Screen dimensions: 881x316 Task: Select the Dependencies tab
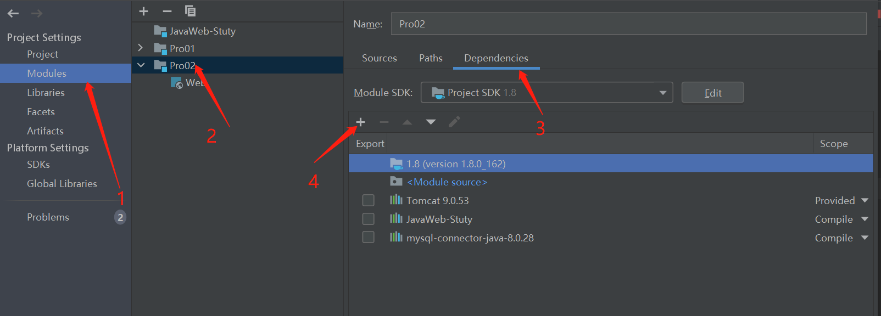pos(496,58)
